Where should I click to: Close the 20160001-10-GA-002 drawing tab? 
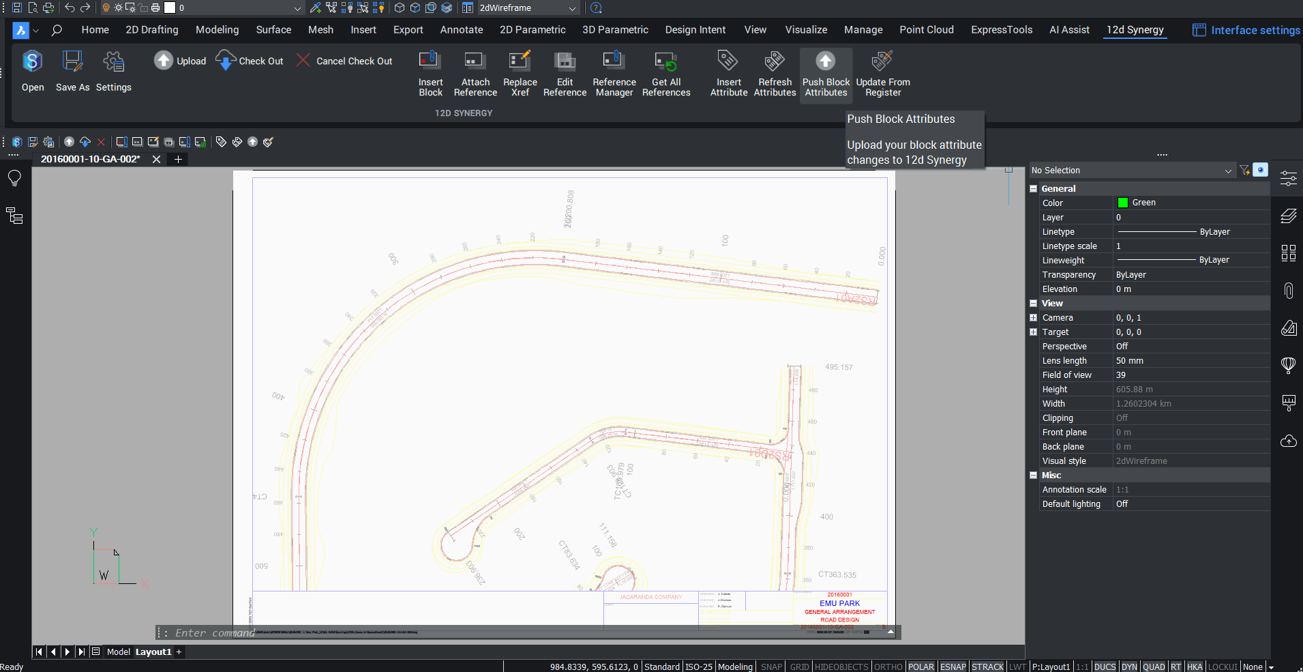point(156,160)
